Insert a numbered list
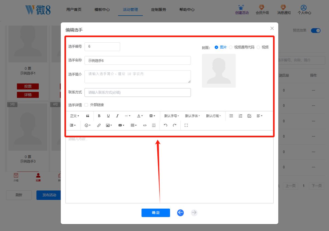The height and width of the screenshot is (231, 329). coord(240,116)
